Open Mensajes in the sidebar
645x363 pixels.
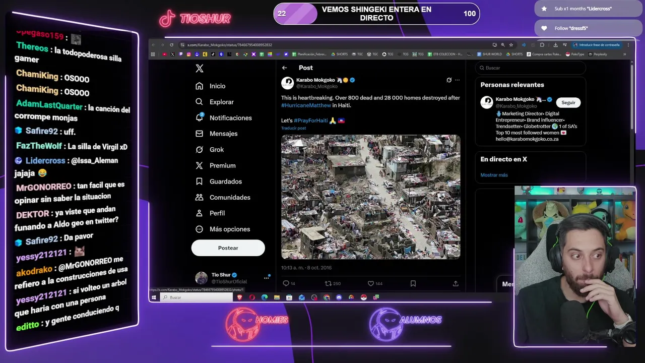click(x=217, y=134)
